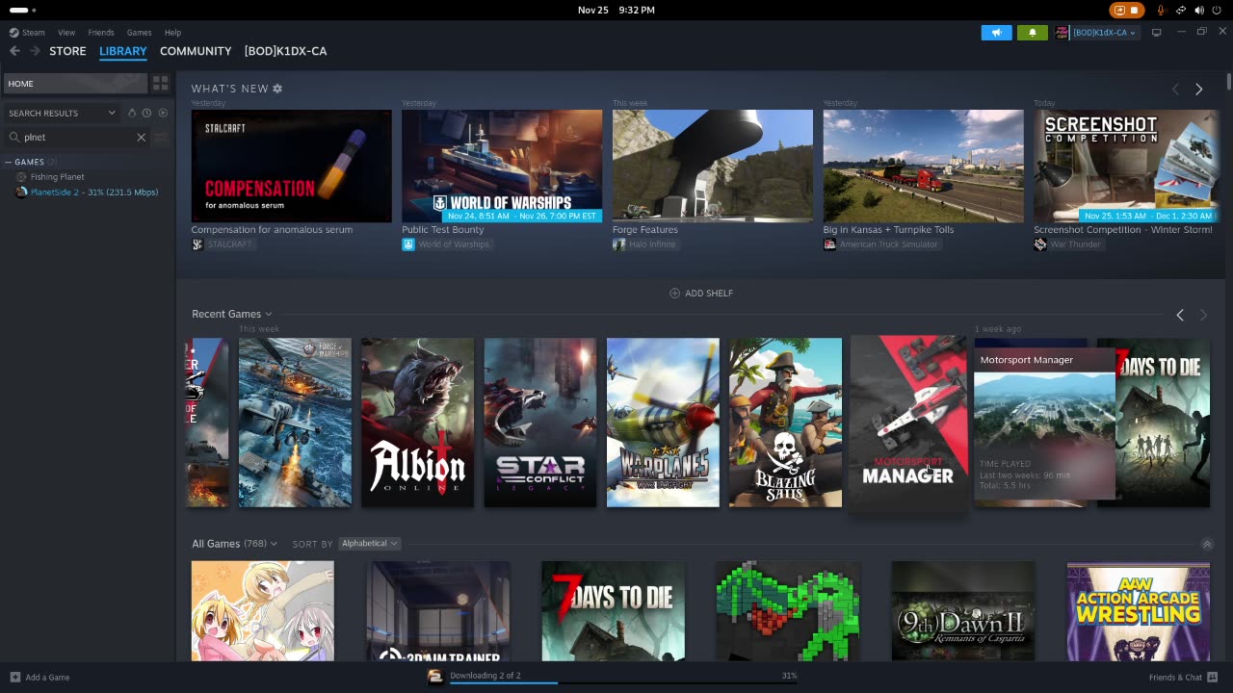Screen dimensions: 1233x693
Task: Open the STALCRAFT Compensation news card
Action: 292,166
